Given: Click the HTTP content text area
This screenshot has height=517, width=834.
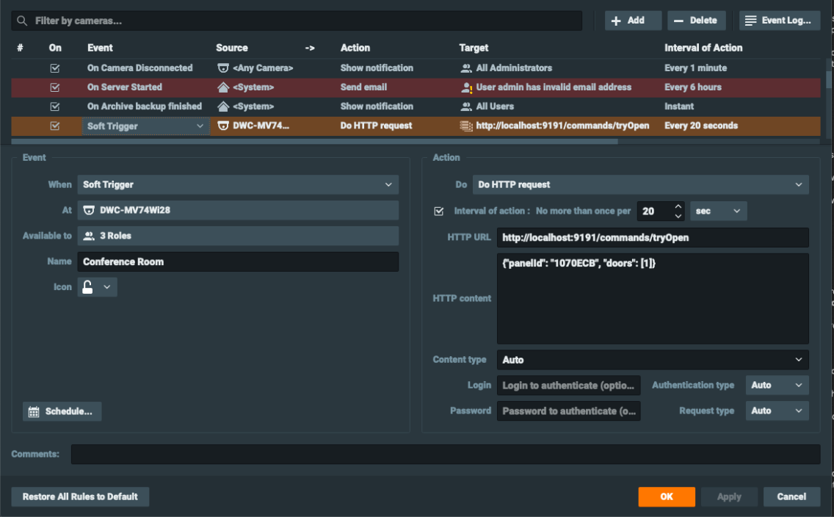Looking at the screenshot, I should (x=653, y=298).
